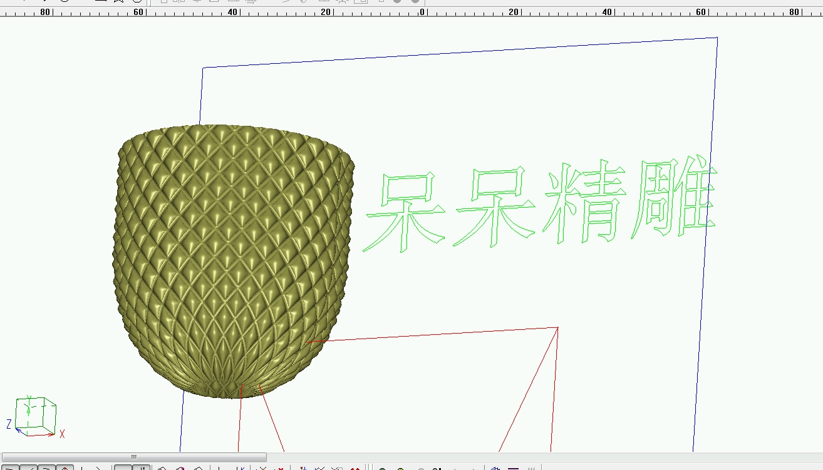823x470 pixels.
Task: Select the green outlined text 呆呆精雕
Action: point(540,204)
